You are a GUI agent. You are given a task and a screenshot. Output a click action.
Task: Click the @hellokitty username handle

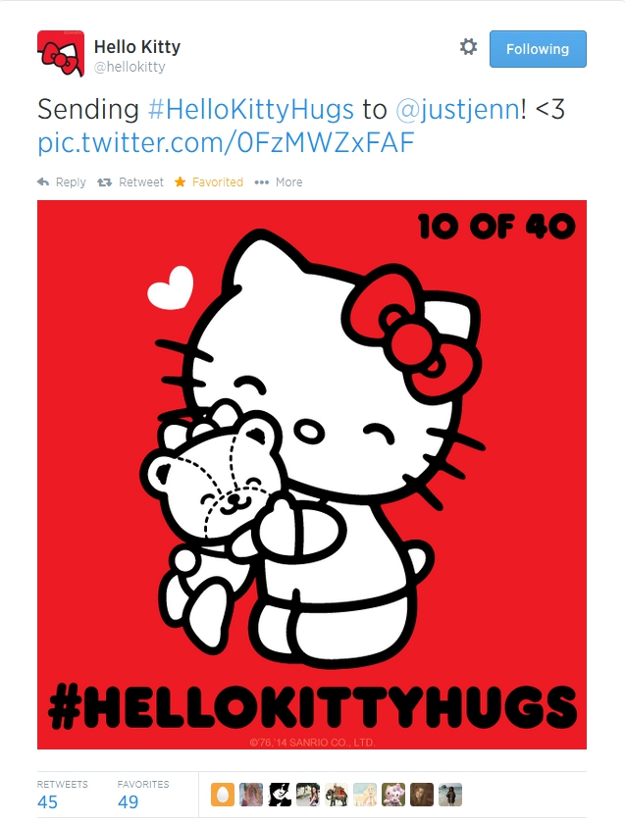click(130, 67)
